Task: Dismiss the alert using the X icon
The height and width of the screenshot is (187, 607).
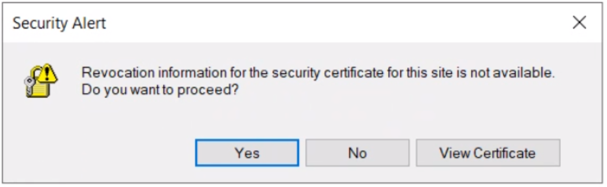Action: click(x=579, y=23)
